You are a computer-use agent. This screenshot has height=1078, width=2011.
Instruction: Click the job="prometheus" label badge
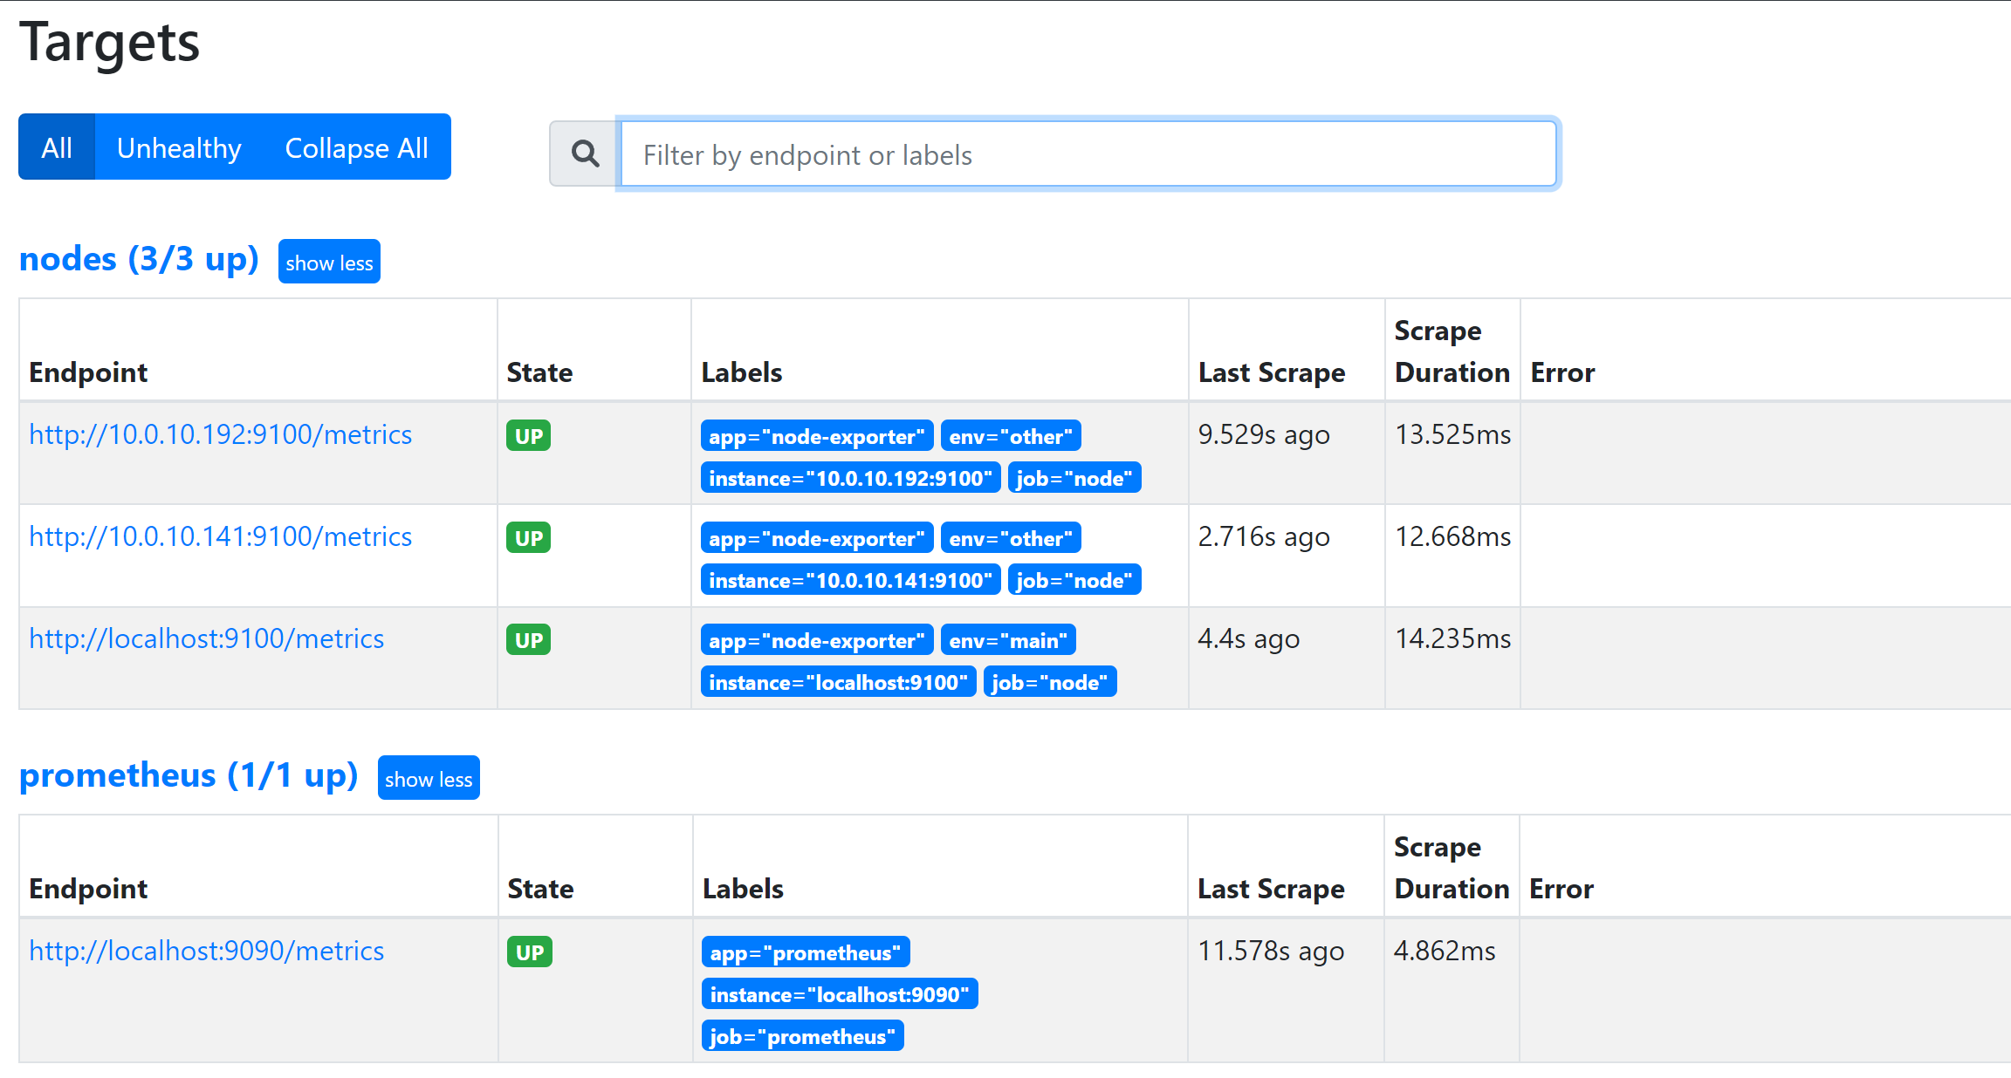[802, 1036]
